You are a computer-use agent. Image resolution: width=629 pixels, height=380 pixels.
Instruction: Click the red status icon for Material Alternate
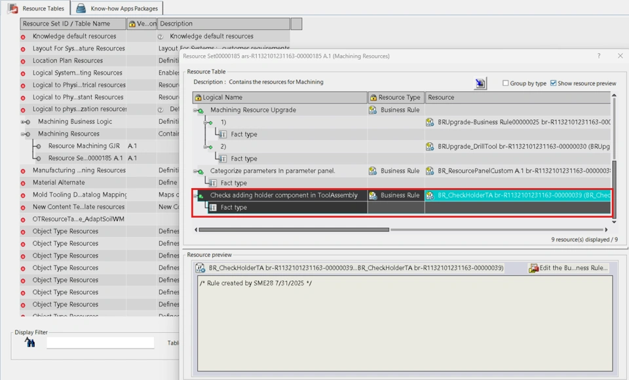pyautogui.click(x=24, y=183)
